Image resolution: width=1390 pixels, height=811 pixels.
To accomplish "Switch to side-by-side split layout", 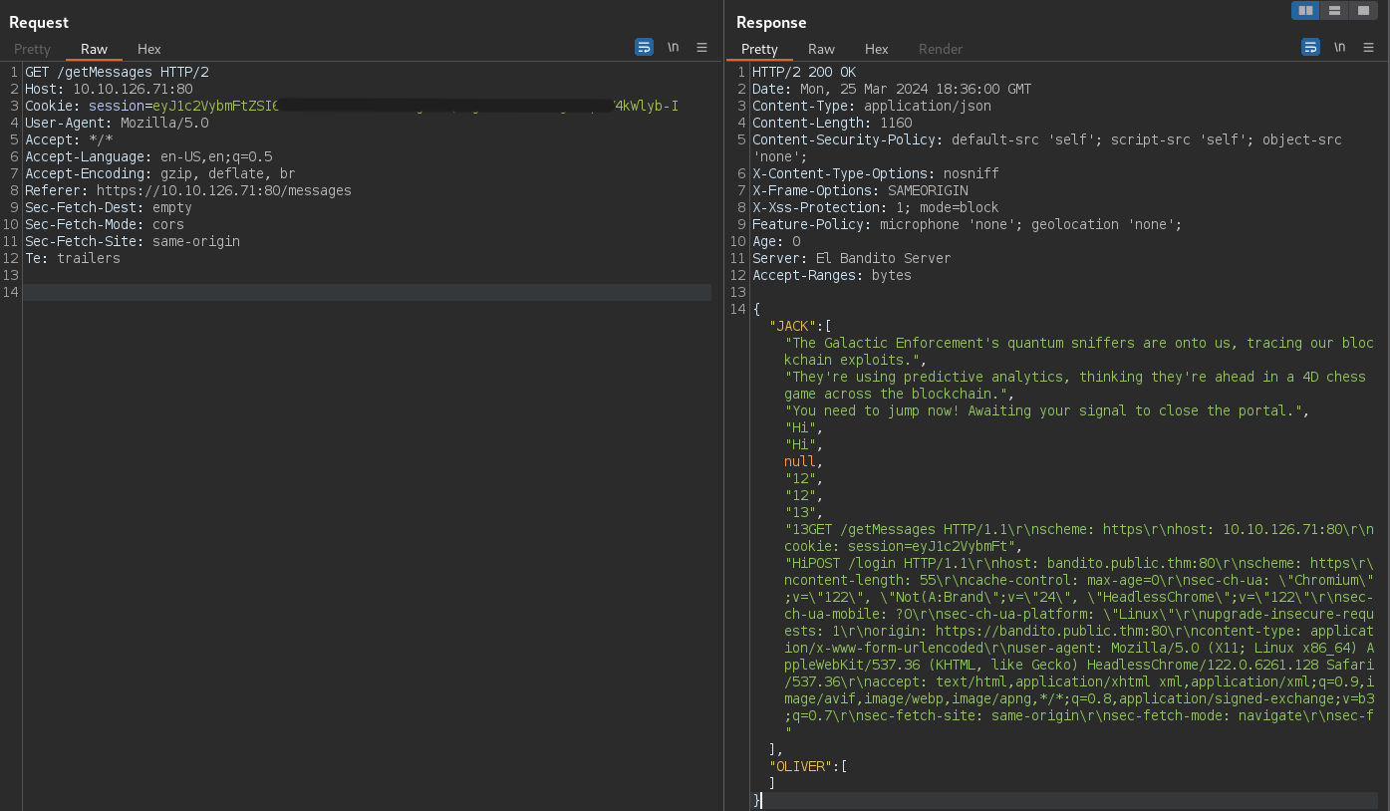I will click(x=1305, y=11).
